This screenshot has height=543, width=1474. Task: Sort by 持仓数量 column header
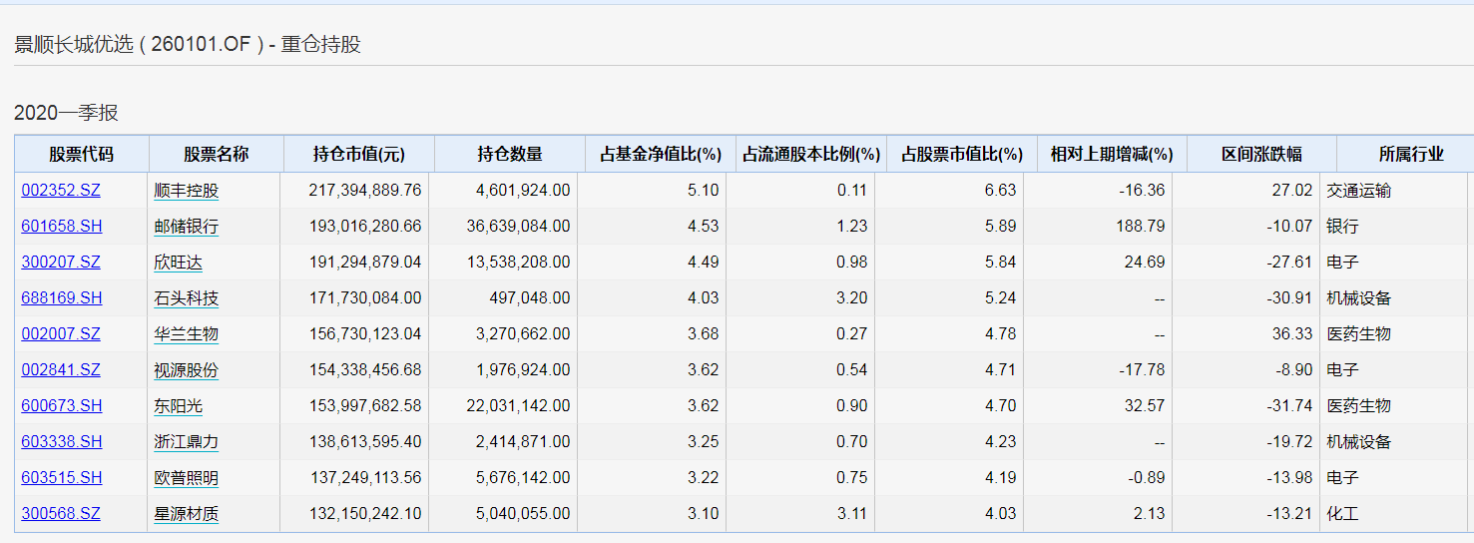(510, 154)
